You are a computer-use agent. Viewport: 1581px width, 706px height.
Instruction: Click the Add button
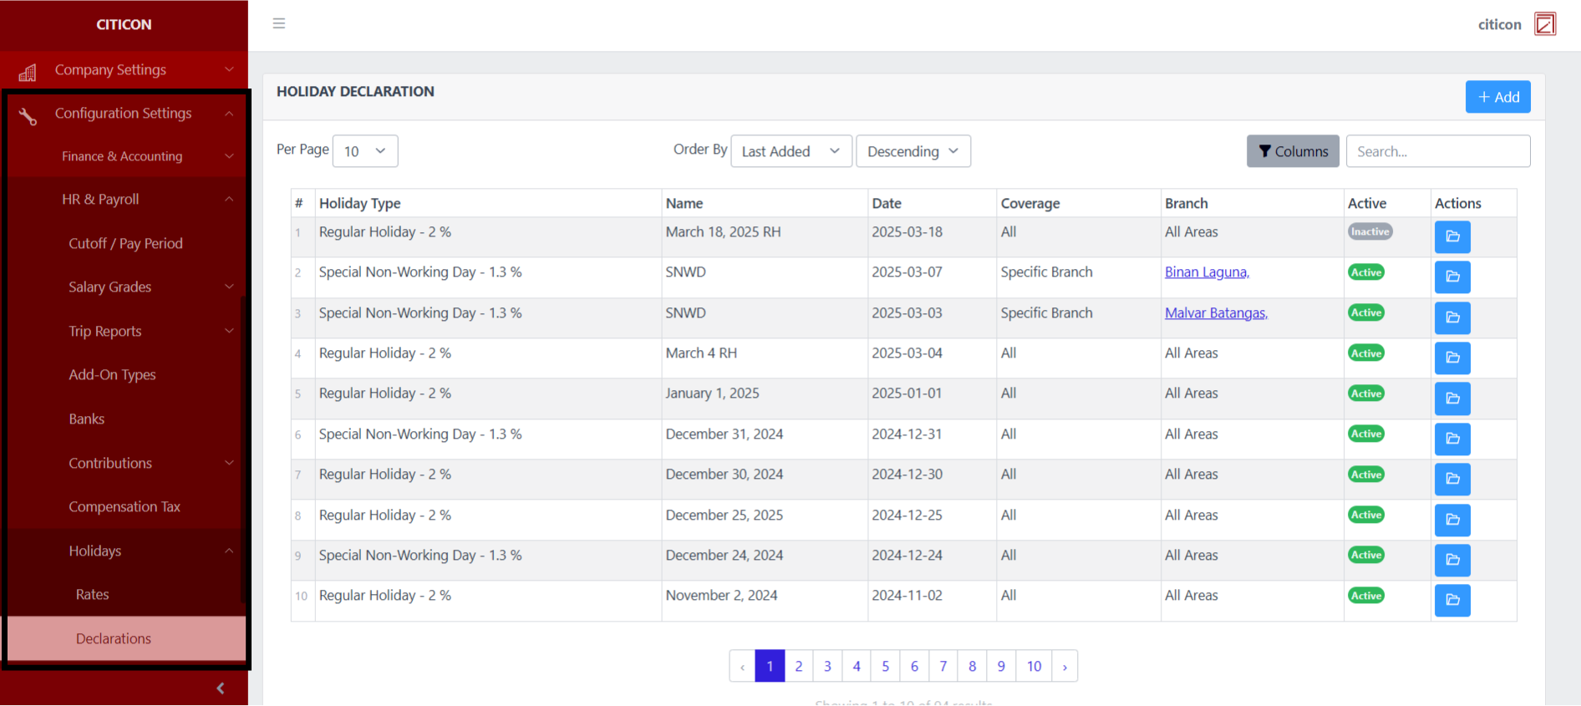pos(1497,97)
